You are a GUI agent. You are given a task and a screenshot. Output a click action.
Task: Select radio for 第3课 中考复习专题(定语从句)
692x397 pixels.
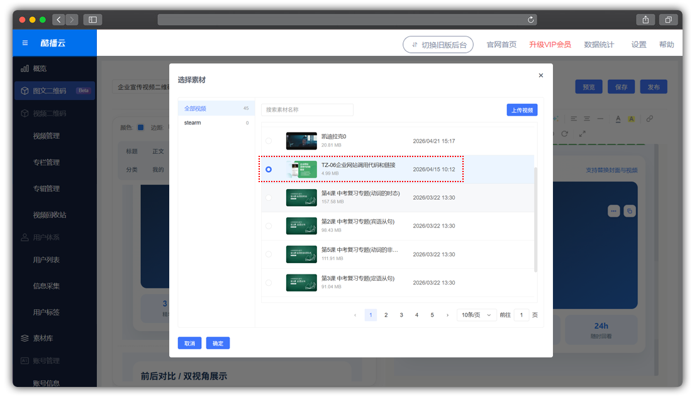pyautogui.click(x=269, y=283)
